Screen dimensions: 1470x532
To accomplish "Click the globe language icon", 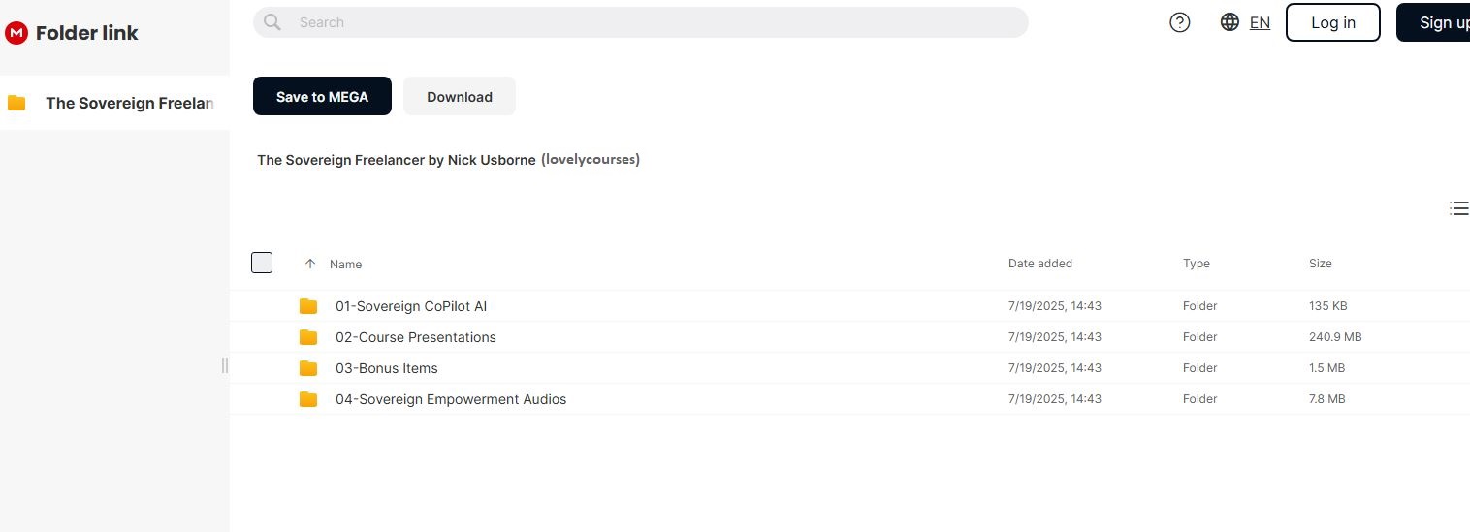I will [x=1230, y=22].
